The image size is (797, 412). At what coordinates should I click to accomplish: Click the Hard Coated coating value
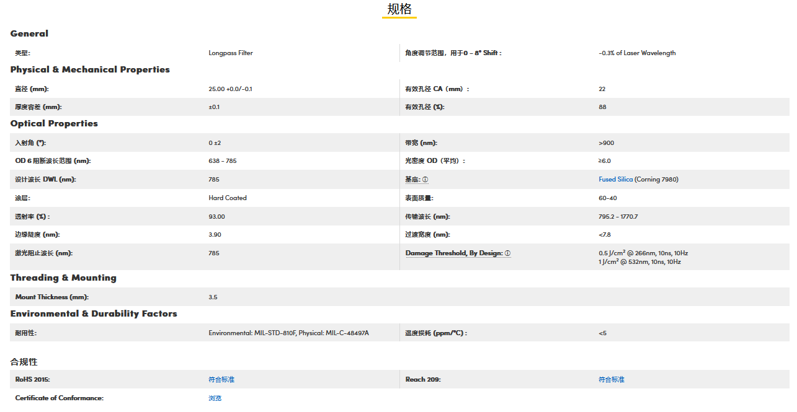point(228,198)
